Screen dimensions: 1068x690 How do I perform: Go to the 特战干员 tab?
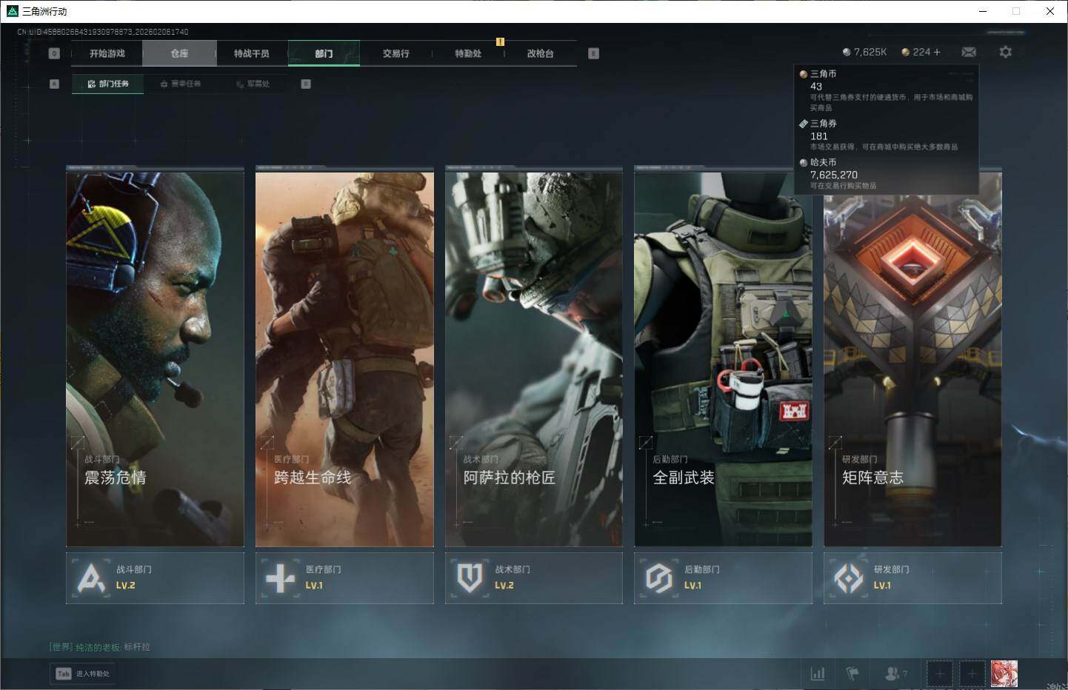coord(252,53)
